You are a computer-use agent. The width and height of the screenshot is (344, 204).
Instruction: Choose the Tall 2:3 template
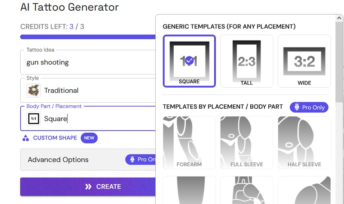pos(247,61)
